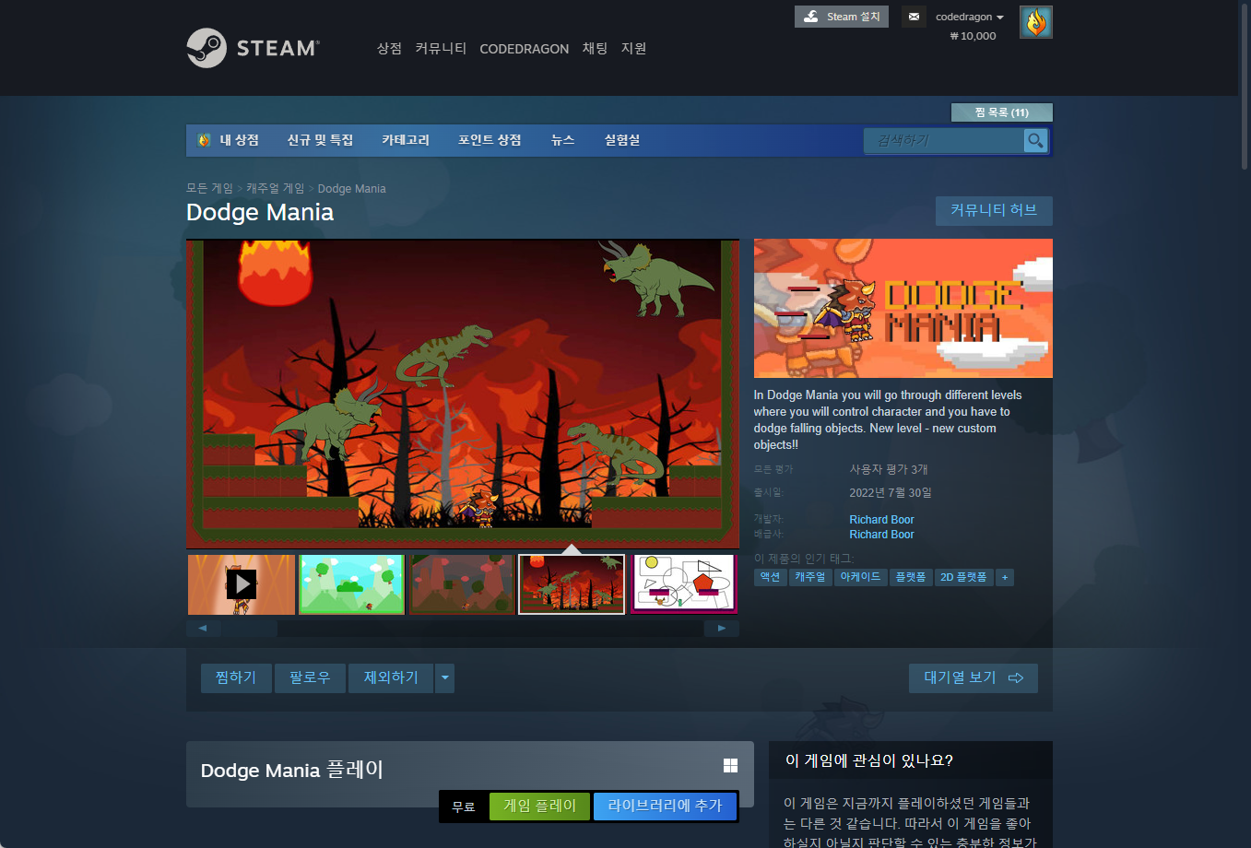The width and height of the screenshot is (1251, 848).
Task: Select the red dinosaur screenshot thumbnail
Action: pos(572,584)
